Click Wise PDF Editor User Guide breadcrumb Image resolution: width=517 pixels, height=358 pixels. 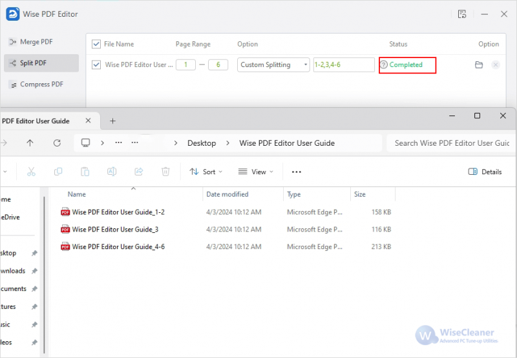[287, 143]
